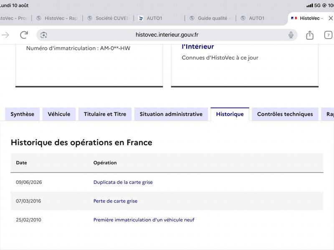This screenshot has width=334, height=250.
Task: Switch to the Guide qualité browser tab
Action: click(210, 18)
